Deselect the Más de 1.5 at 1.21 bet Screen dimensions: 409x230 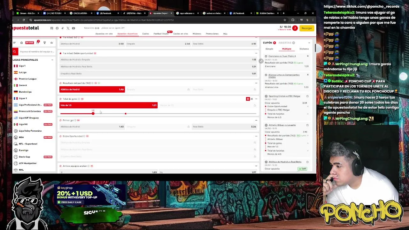[x=108, y=105]
